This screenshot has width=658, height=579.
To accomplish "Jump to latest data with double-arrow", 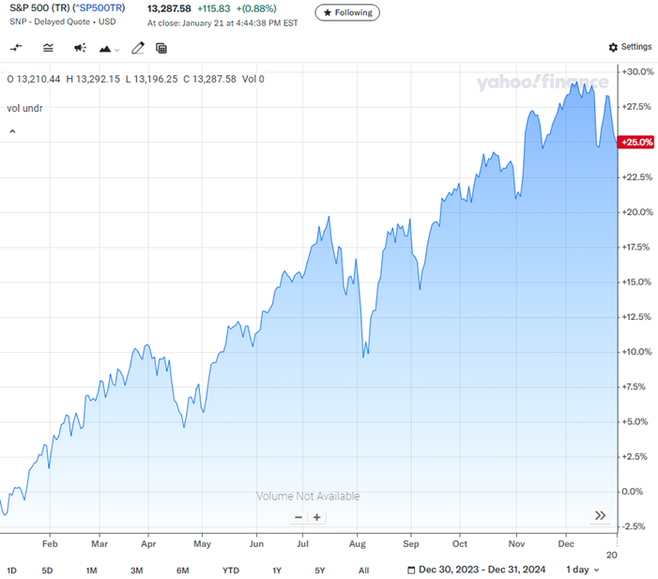I will tap(600, 515).
